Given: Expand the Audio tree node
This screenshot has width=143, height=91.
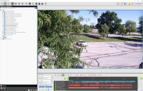Looking at the screenshot, I should click(2, 36).
